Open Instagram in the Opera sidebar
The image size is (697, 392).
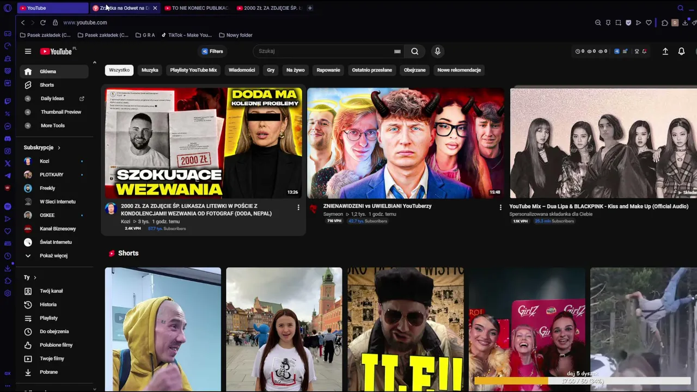coord(8,151)
